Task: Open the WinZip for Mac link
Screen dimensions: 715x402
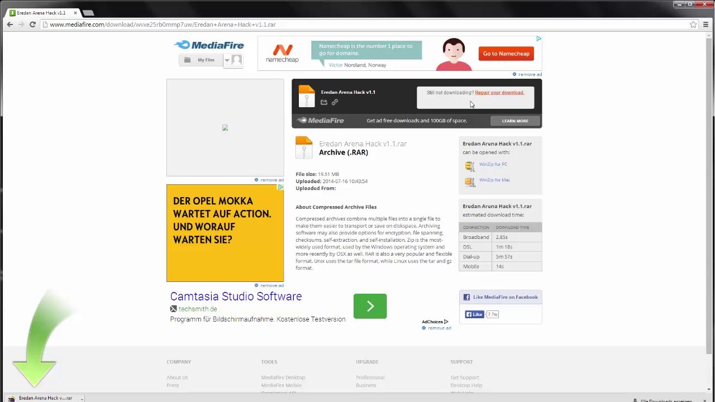Action: tap(494, 180)
